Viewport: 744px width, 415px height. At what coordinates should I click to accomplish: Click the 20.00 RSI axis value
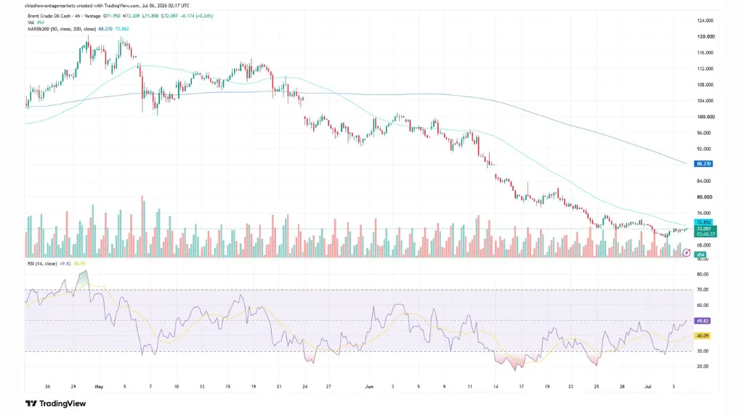tap(703, 366)
